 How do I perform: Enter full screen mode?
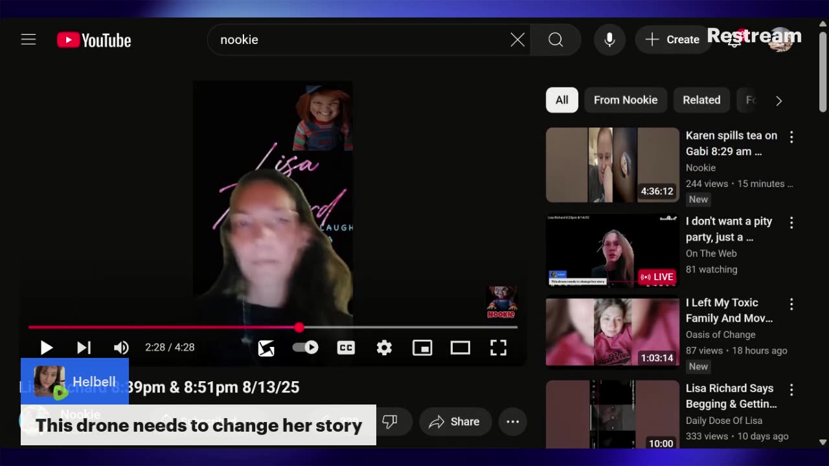click(x=498, y=348)
